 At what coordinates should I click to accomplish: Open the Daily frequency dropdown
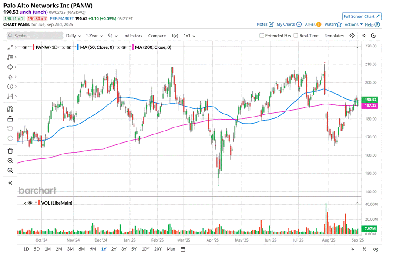tap(73, 36)
